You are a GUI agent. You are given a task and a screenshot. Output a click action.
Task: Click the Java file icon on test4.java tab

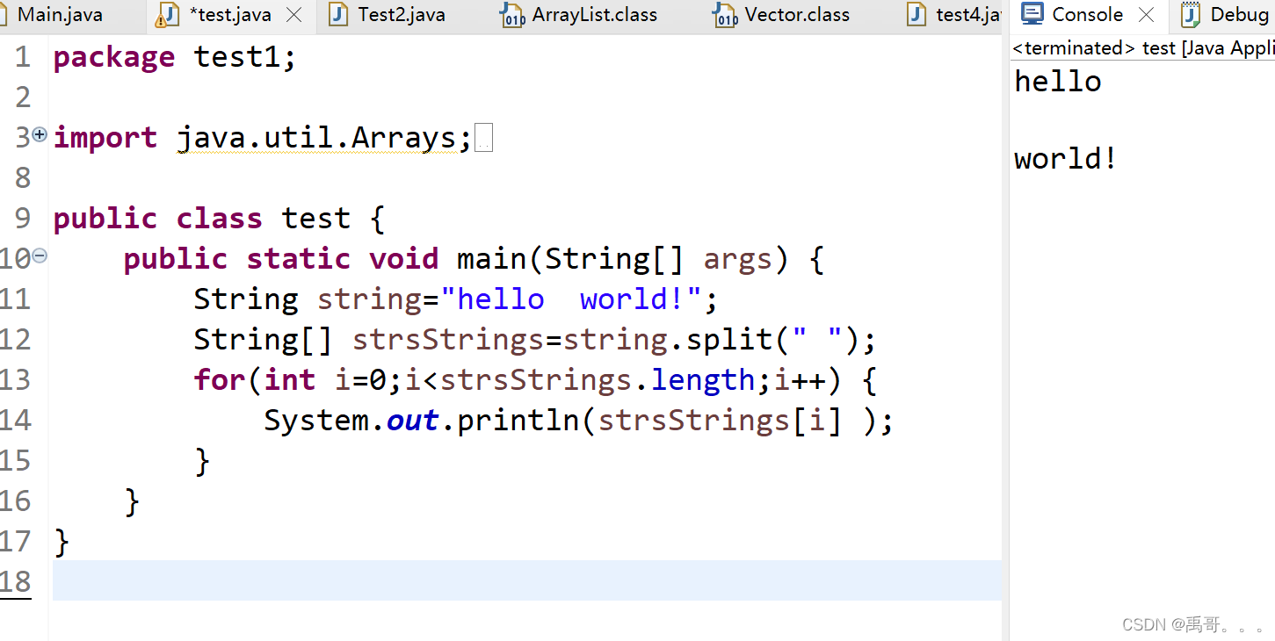pos(917,15)
